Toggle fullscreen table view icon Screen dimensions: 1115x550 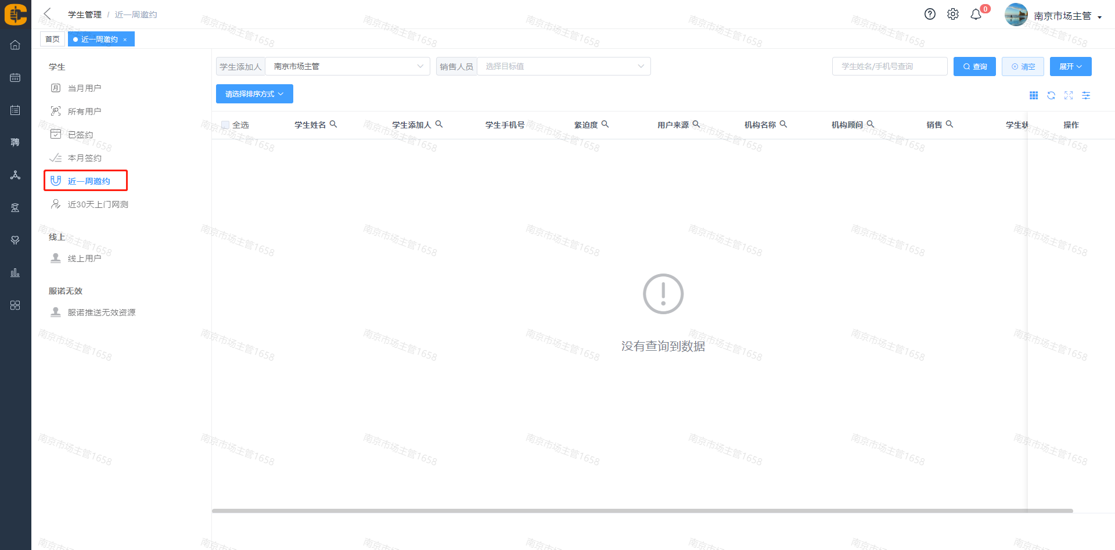point(1069,95)
